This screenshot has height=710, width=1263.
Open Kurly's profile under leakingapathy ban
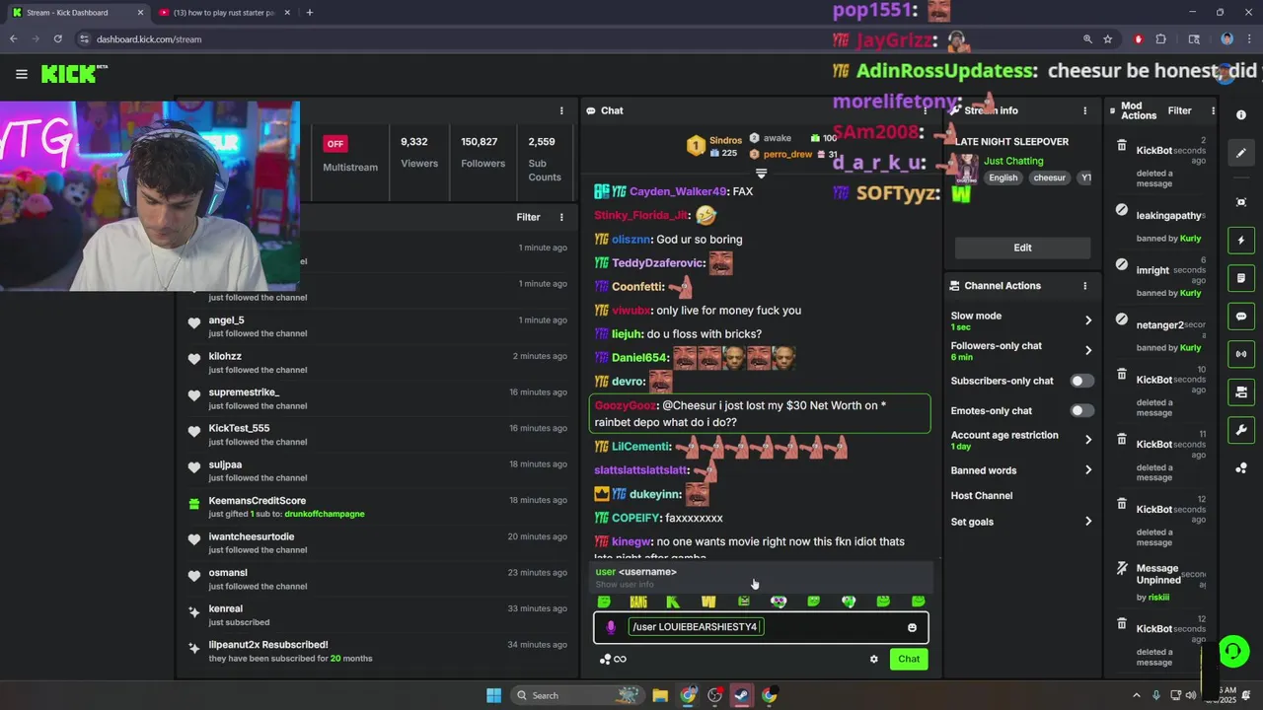pyautogui.click(x=1190, y=239)
